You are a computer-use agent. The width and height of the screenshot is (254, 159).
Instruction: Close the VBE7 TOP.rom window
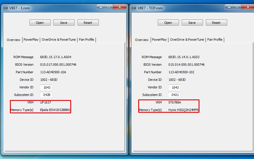[248, 7]
